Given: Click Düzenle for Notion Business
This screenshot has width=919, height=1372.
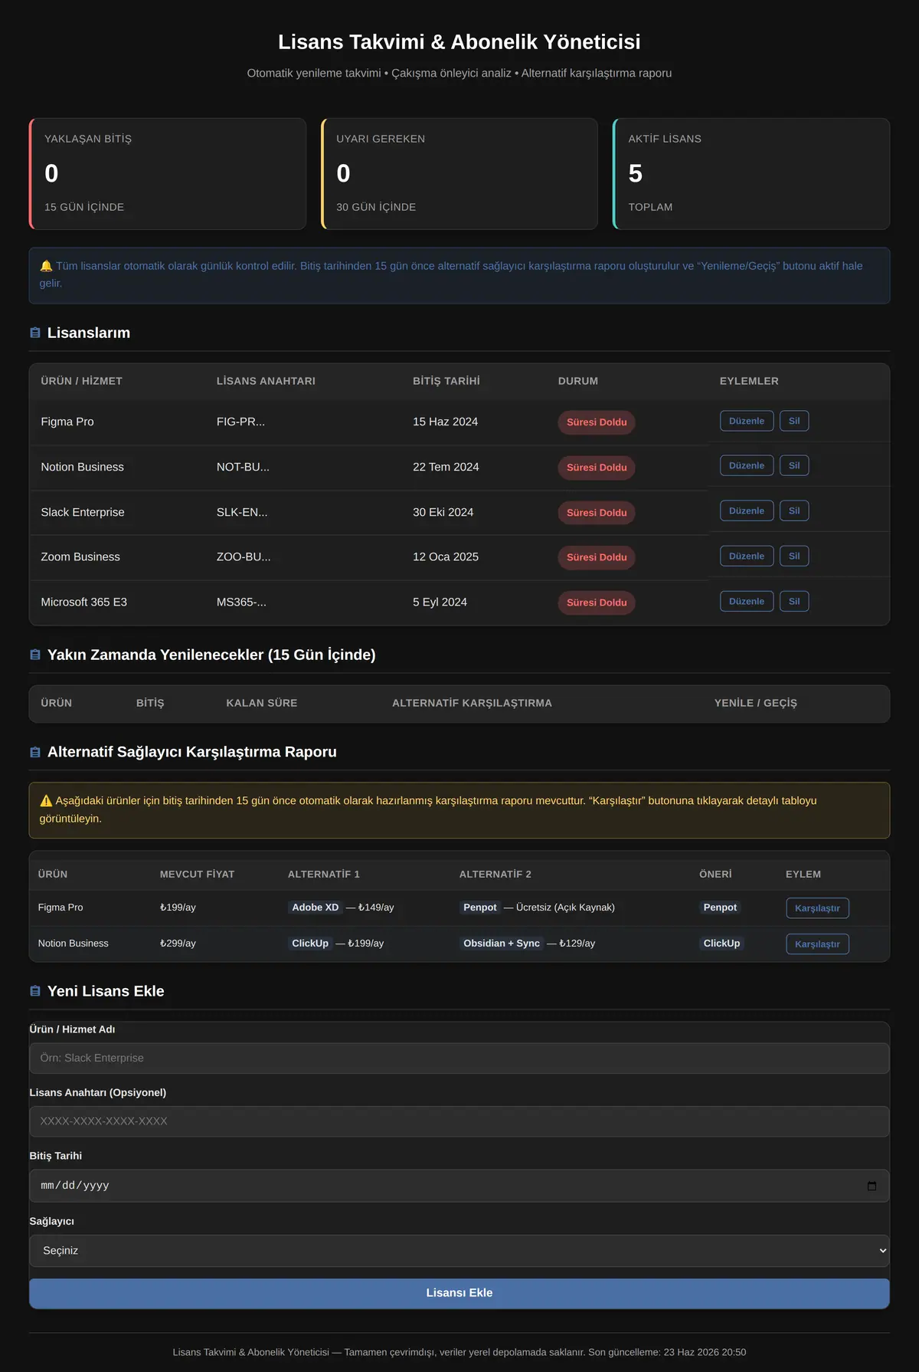Looking at the screenshot, I should [747, 465].
